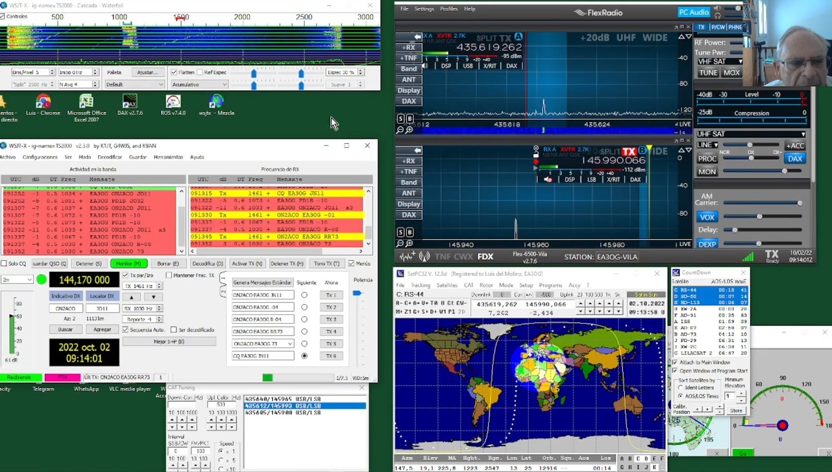The width and height of the screenshot is (832, 472).
Task: Click the TUNE button in FlexRadio
Action: click(708, 73)
